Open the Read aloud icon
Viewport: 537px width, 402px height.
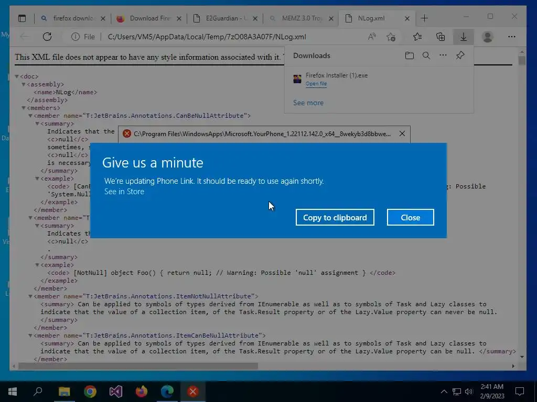372,37
